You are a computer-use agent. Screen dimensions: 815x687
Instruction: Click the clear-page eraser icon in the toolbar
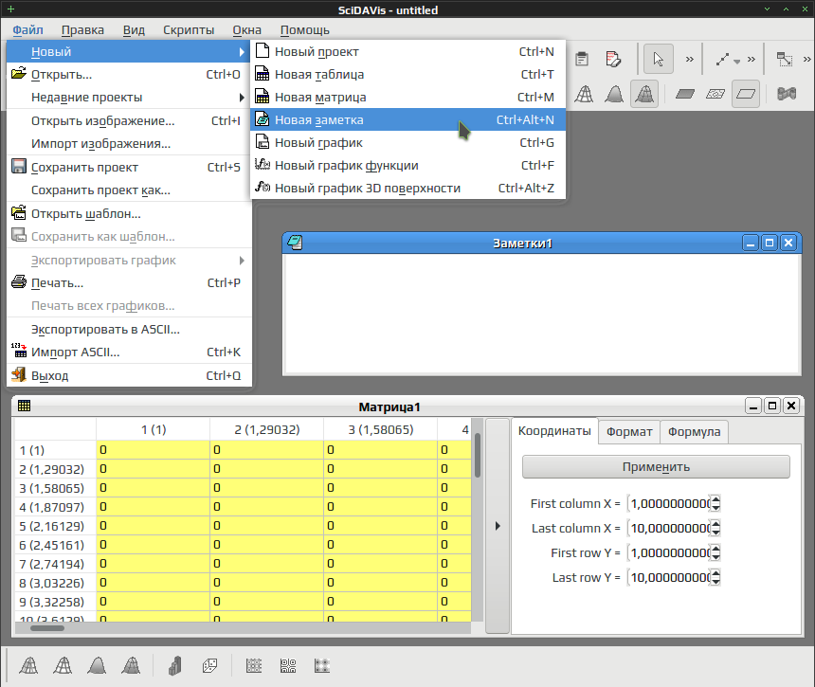[x=613, y=60]
